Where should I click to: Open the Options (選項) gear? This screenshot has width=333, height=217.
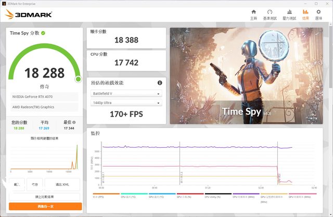(318, 14)
